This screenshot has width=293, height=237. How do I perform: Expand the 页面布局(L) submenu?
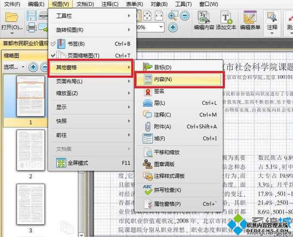[92, 82]
